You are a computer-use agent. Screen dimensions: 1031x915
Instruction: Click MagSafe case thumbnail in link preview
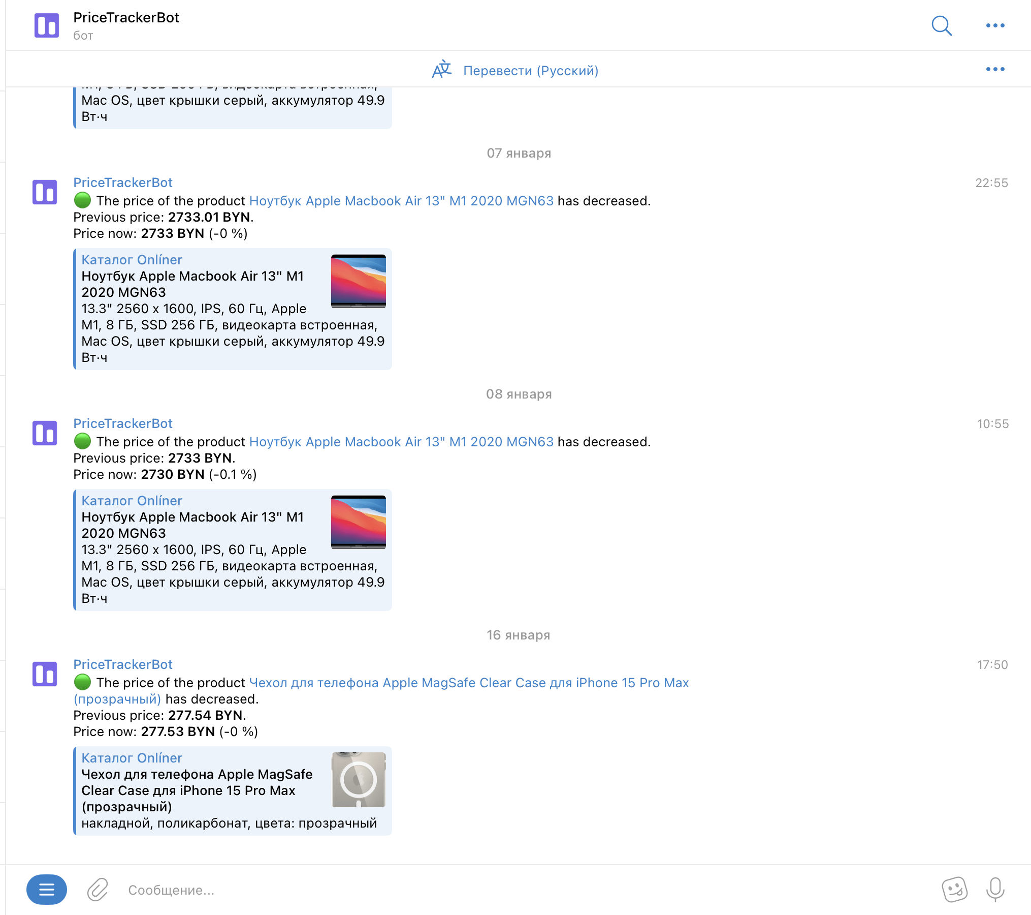coord(358,779)
